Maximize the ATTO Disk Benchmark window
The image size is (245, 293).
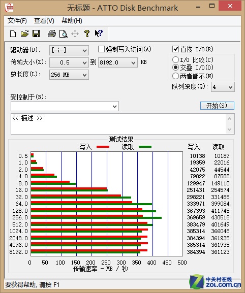point(212,6)
